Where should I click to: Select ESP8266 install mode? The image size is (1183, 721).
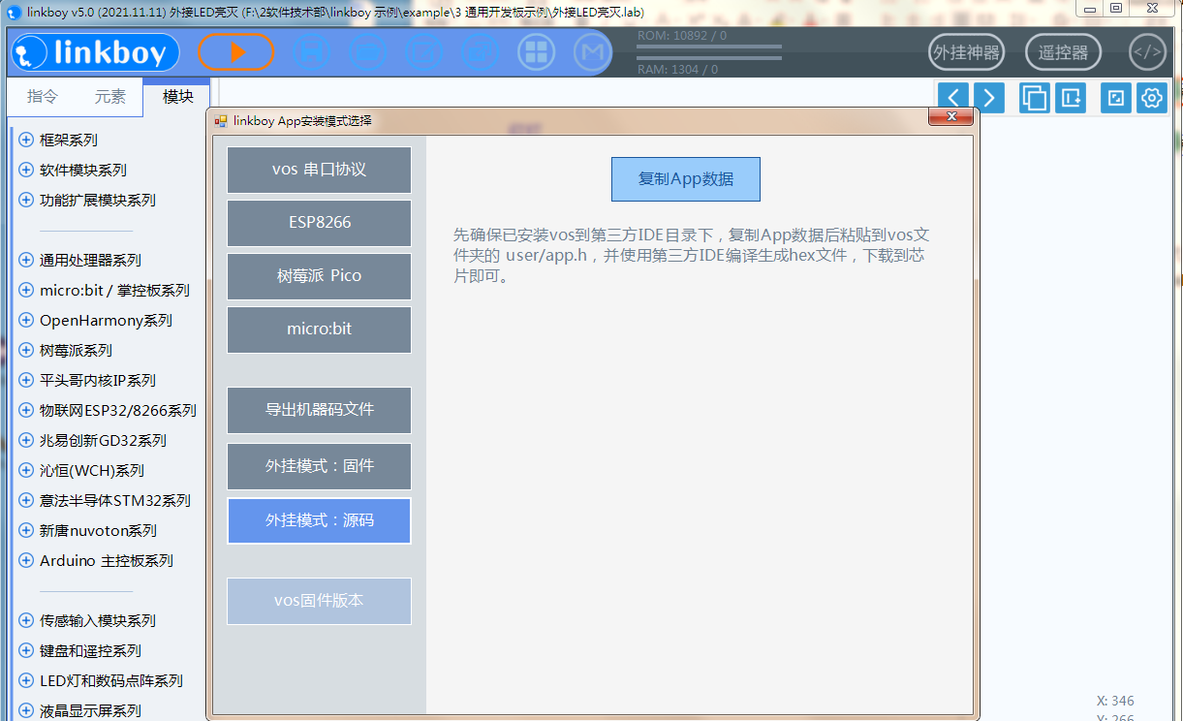319,223
